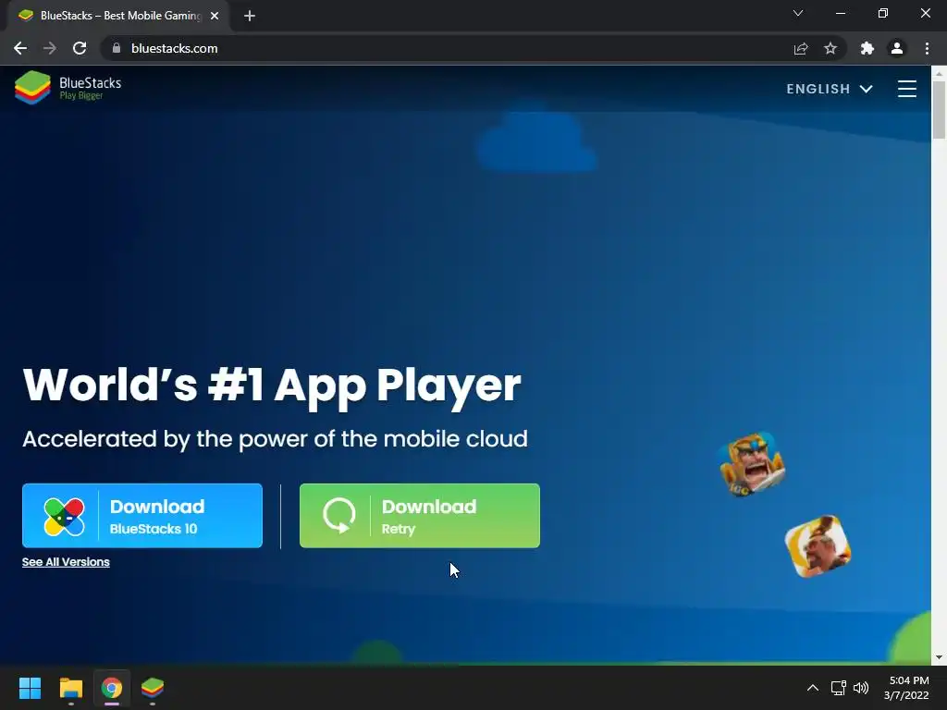Click the scrollbar down arrow

pos(939,657)
